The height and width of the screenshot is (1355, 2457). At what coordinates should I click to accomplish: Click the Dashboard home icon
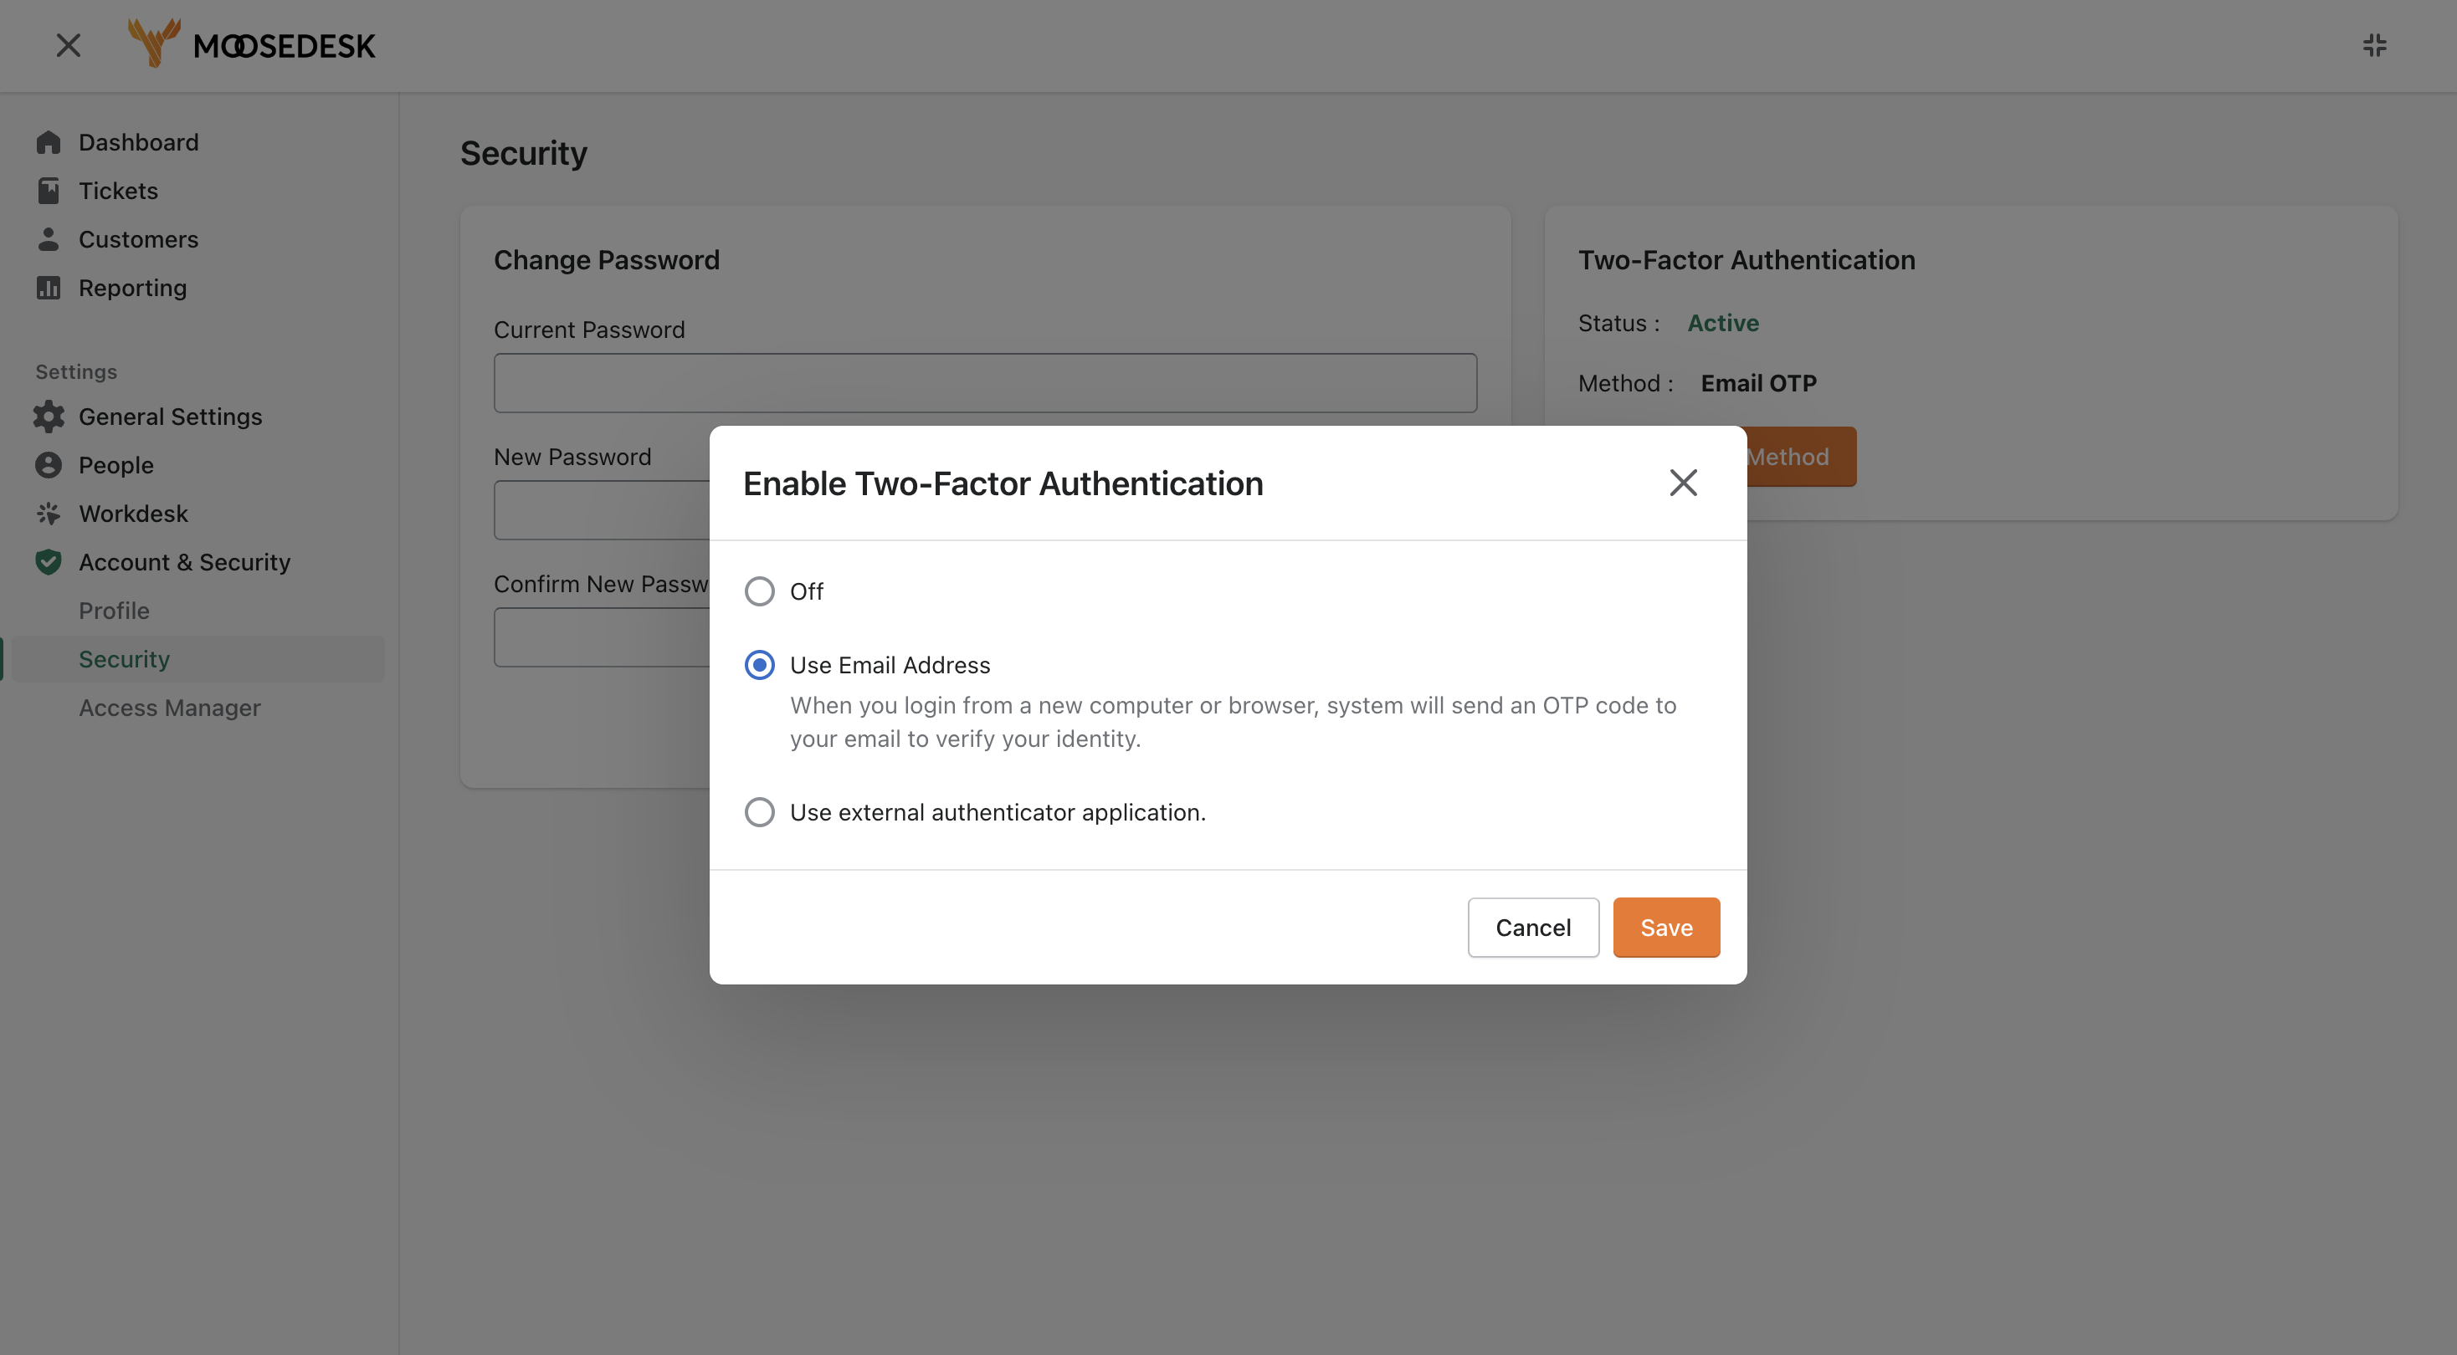tap(49, 143)
